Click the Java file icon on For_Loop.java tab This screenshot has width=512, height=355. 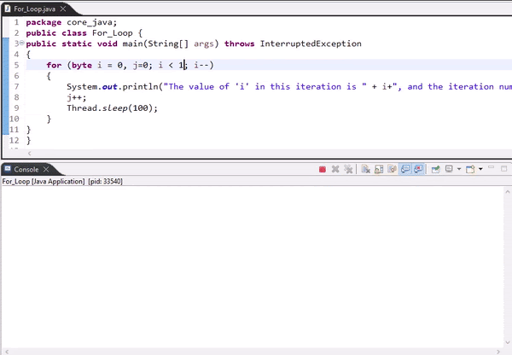(7, 9)
